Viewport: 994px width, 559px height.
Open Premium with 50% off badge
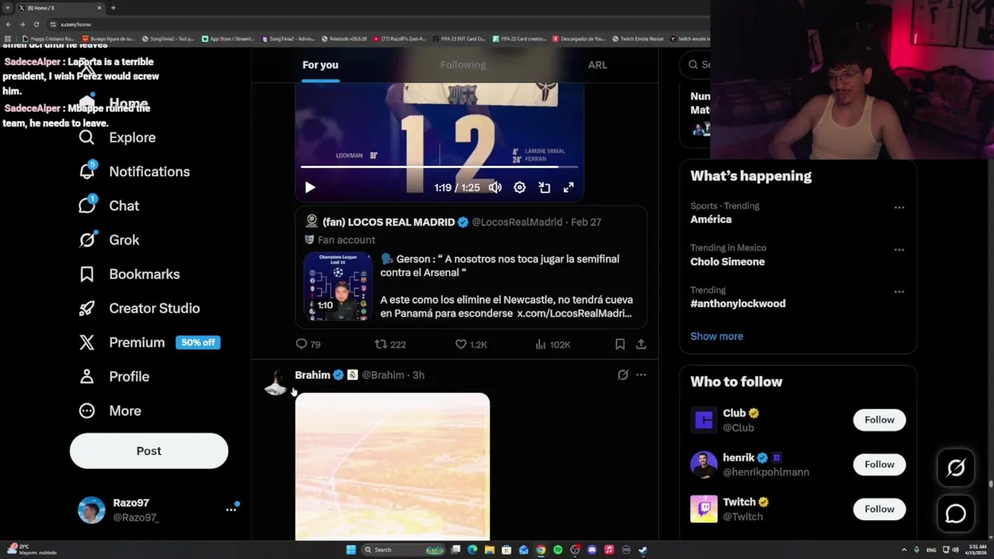[149, 342]
